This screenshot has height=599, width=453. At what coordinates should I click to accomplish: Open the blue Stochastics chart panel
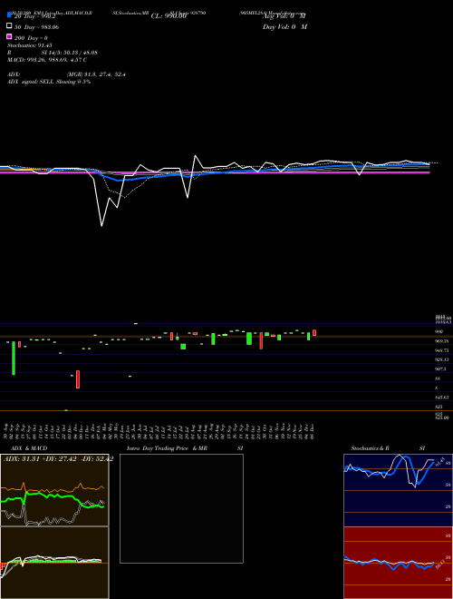[398, 490]
